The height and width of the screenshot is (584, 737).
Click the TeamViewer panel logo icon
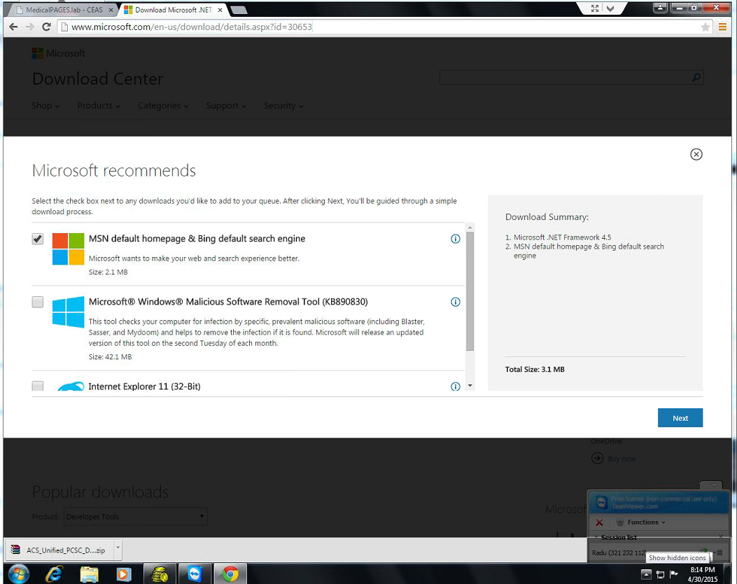602,502
